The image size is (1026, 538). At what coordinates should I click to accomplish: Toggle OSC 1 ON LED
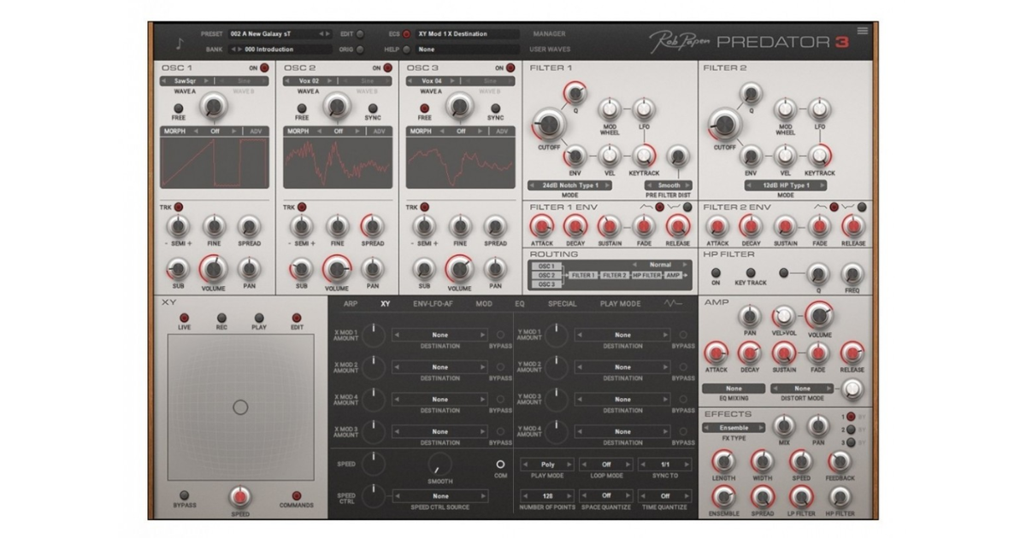(x=264, y=67)
